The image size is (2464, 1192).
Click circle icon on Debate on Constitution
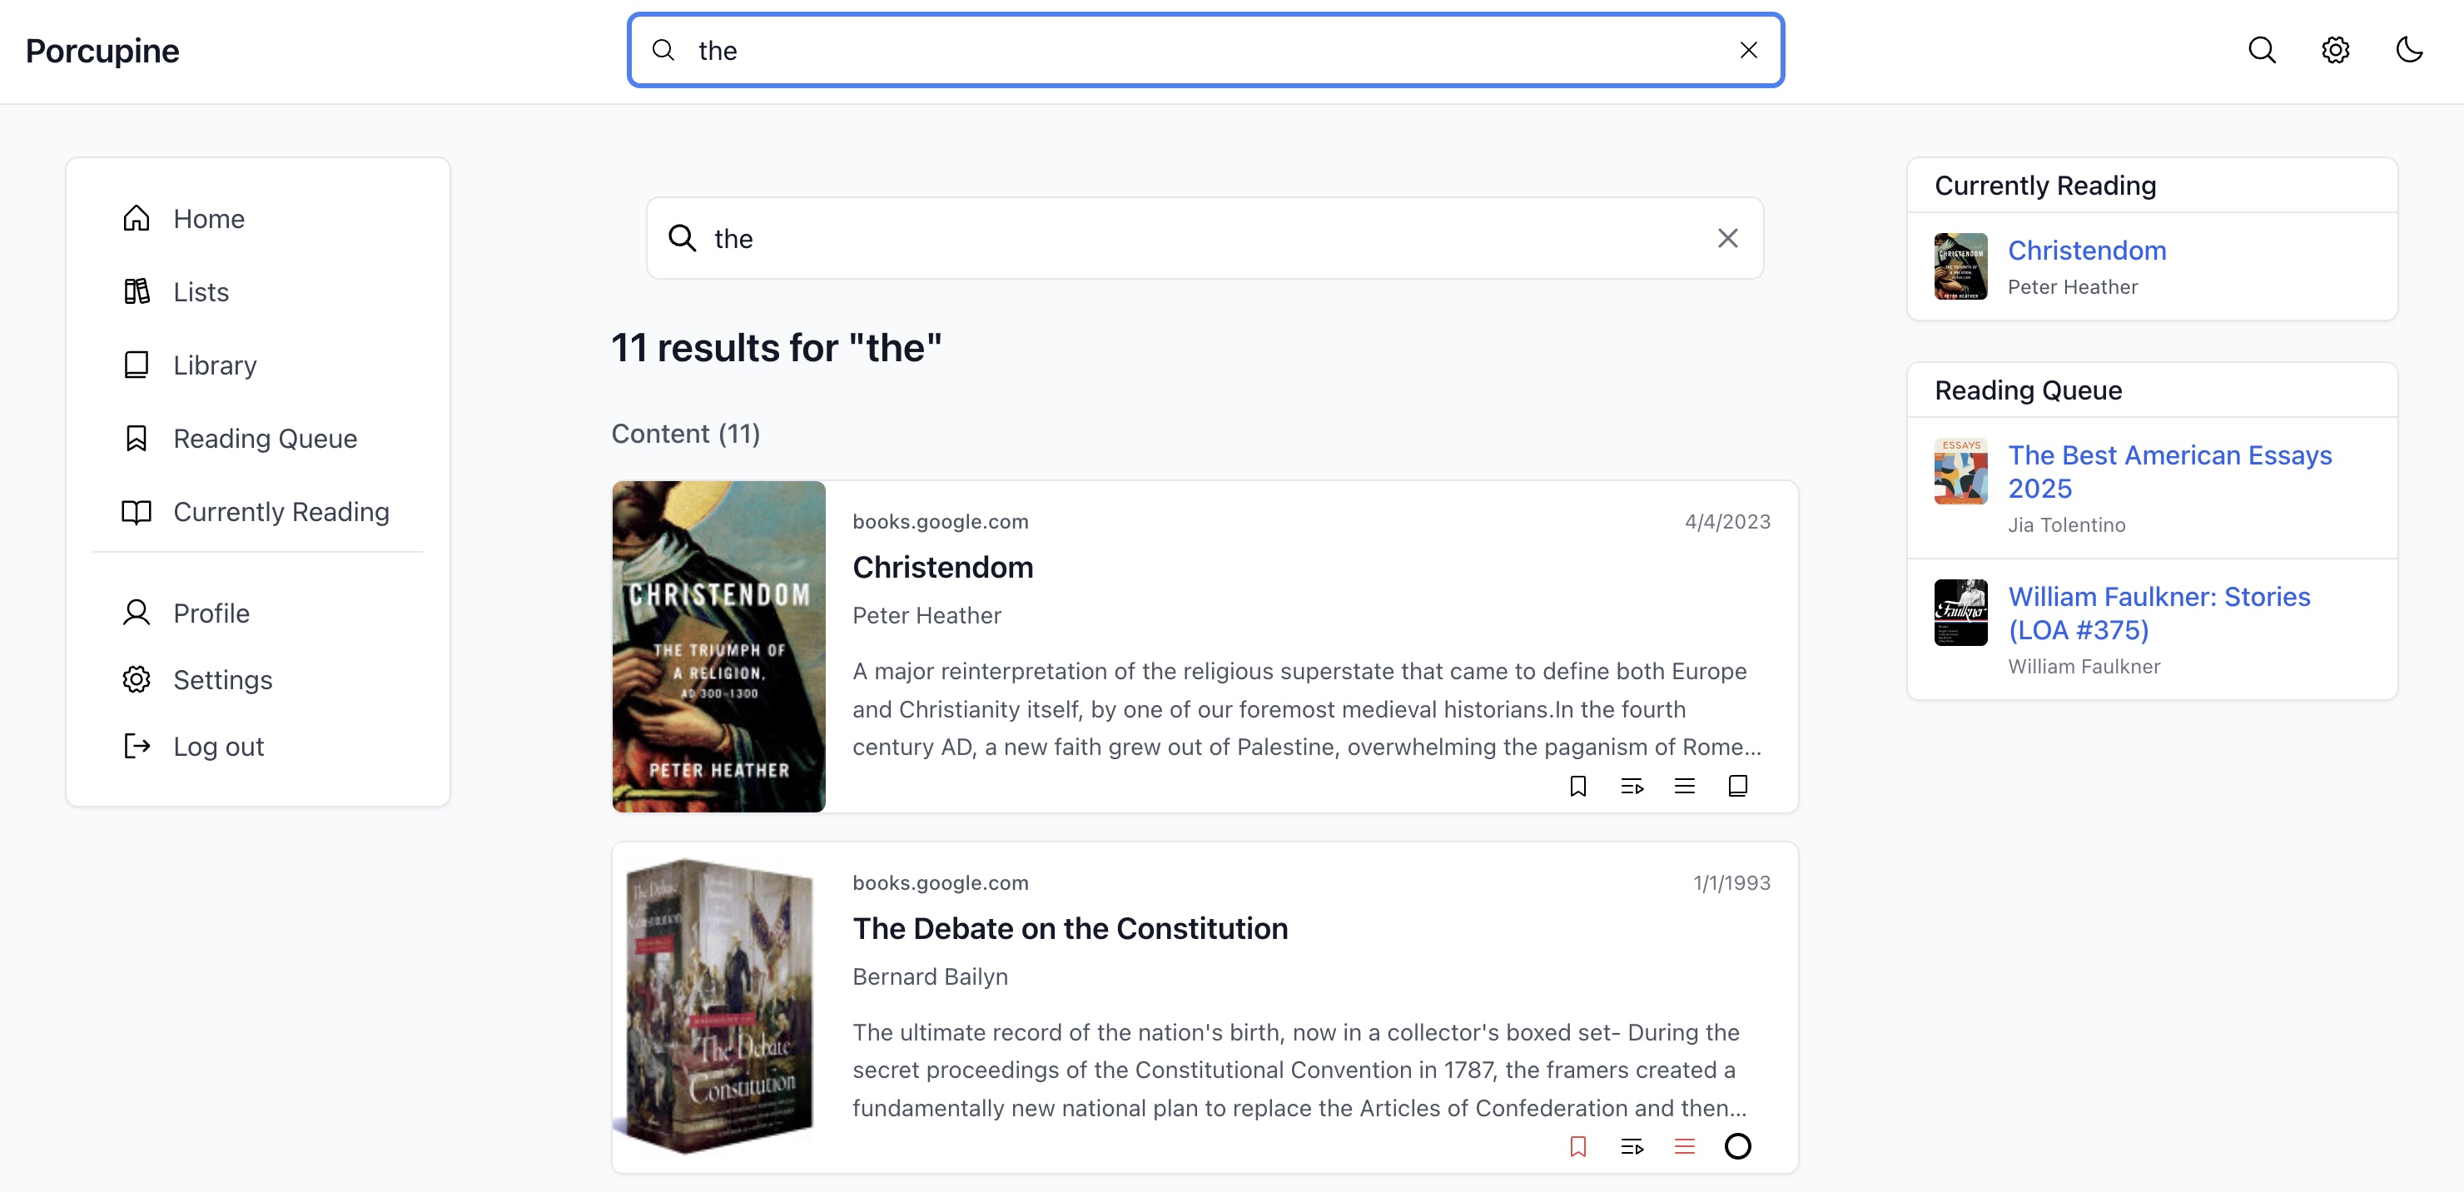tap(1737, 1146)
